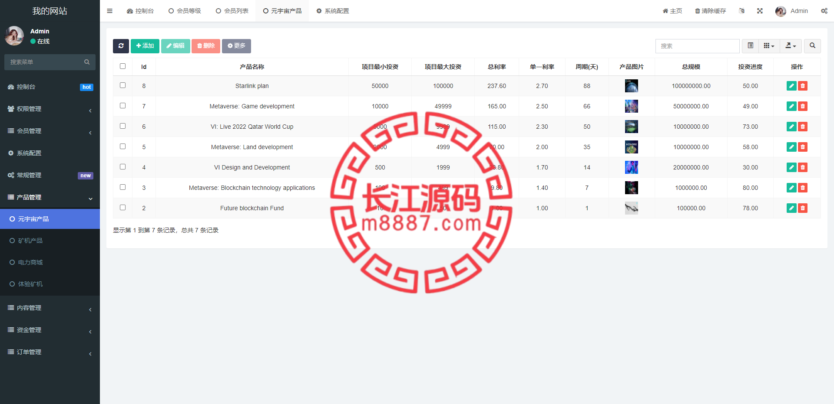Image resolution: width=834 pixels, height=404 pixels.
Task: Collapse the 产品管理 sidebar menu
Action: tap(50, 197)
